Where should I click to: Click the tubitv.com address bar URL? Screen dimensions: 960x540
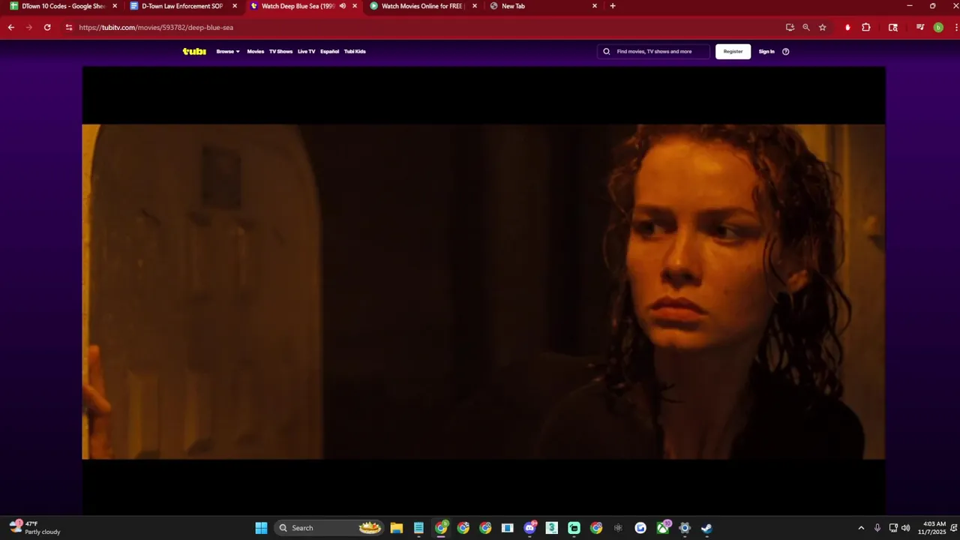pos(156,28)
